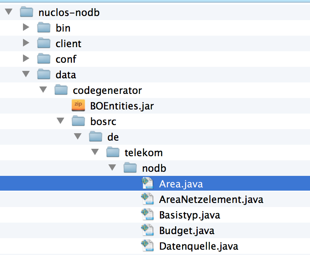The width and height of the screenshot is (310, 255).
Task: Select the Budget.java file name
Action: tap(187, 231)
